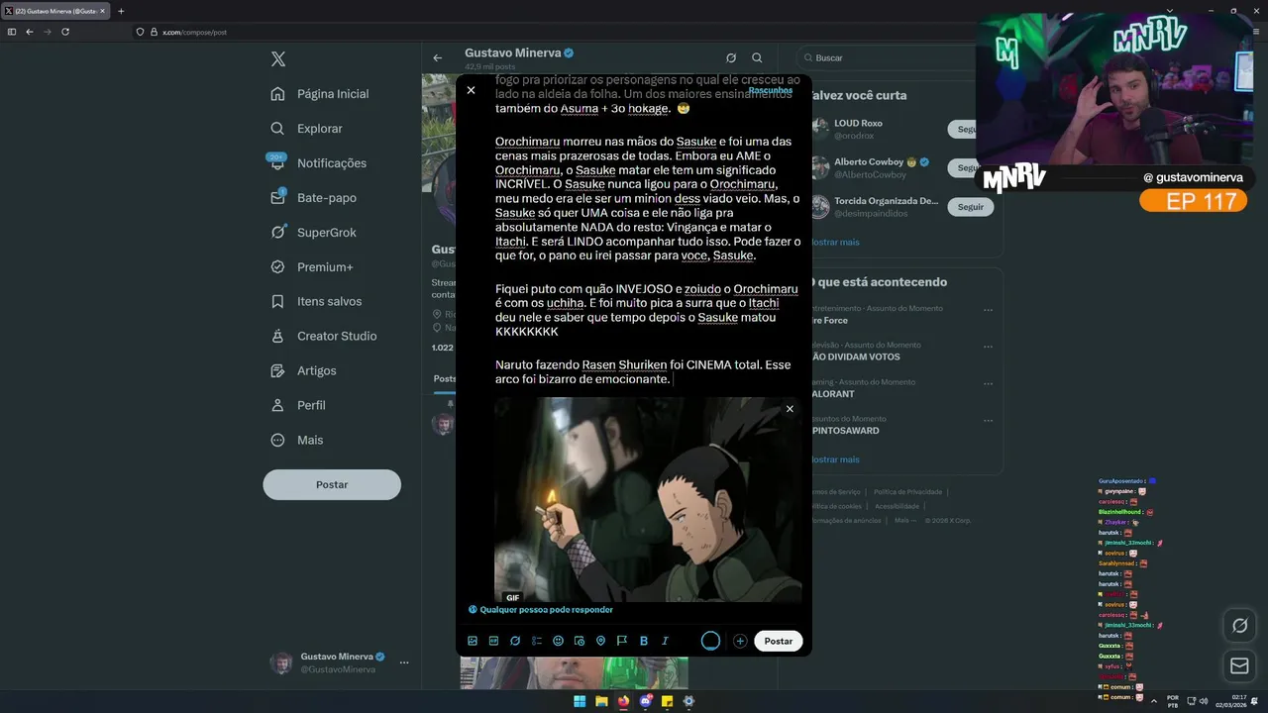
Task: Open the Explorar page
Action: pos(306,129)
